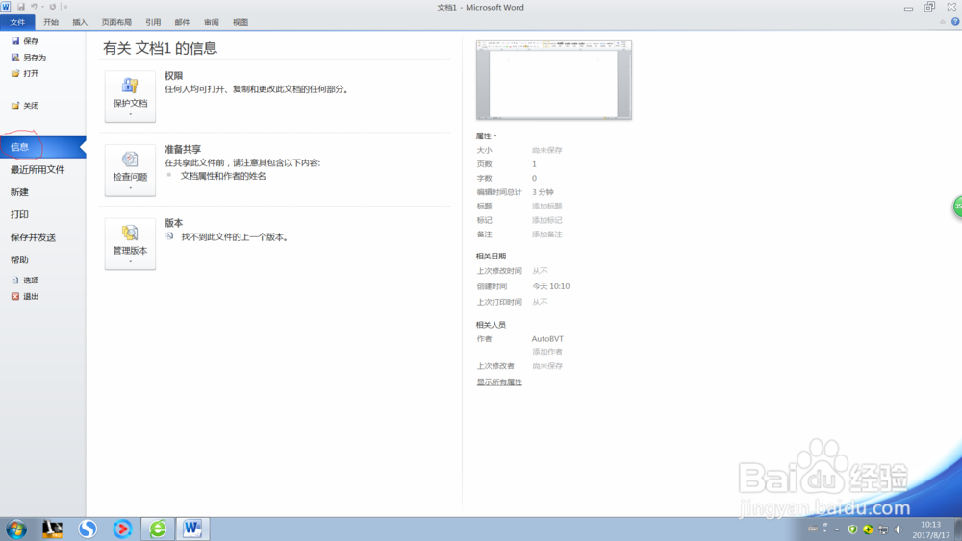Open the 文件 tab

[17, 22]
